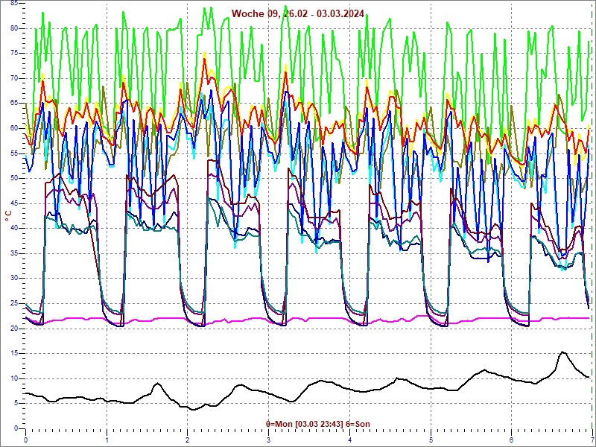This screenshot has width=596, height=447.
Task: Select the y-axis temperature label "25"
Action: [x=14, y=304]
